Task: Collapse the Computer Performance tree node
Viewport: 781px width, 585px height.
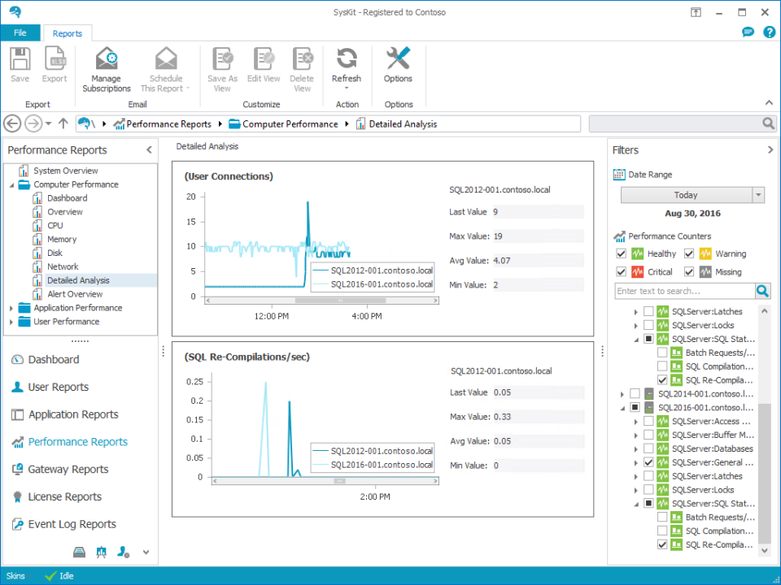Action: (x=11, y=184)
